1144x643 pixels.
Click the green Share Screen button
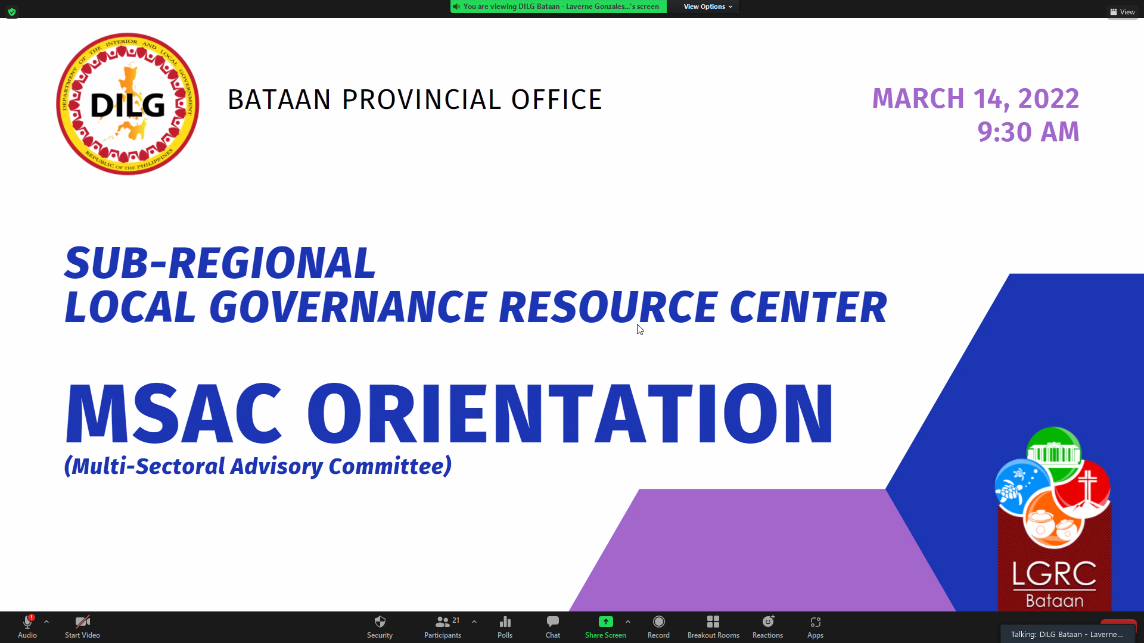pyautogui.click(x=605, y=626)
